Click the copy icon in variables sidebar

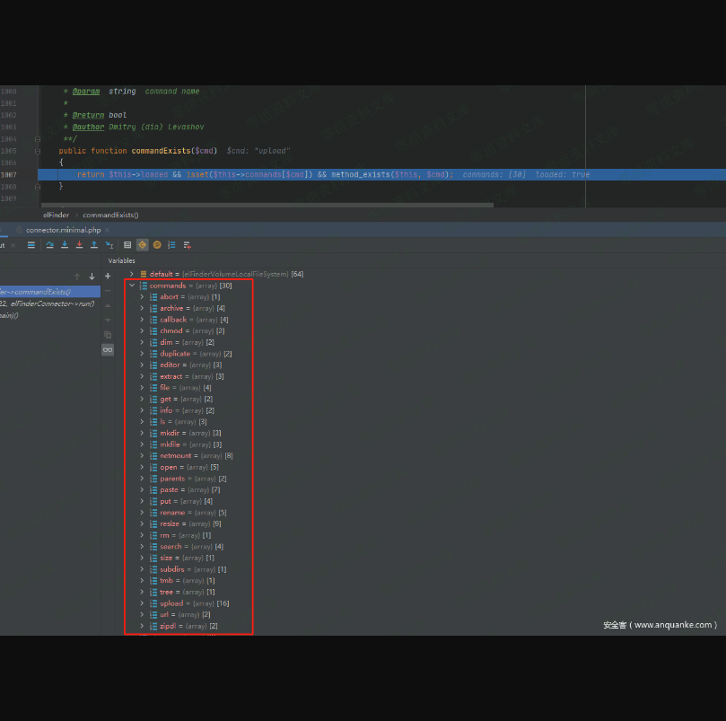tap(108, 334)
